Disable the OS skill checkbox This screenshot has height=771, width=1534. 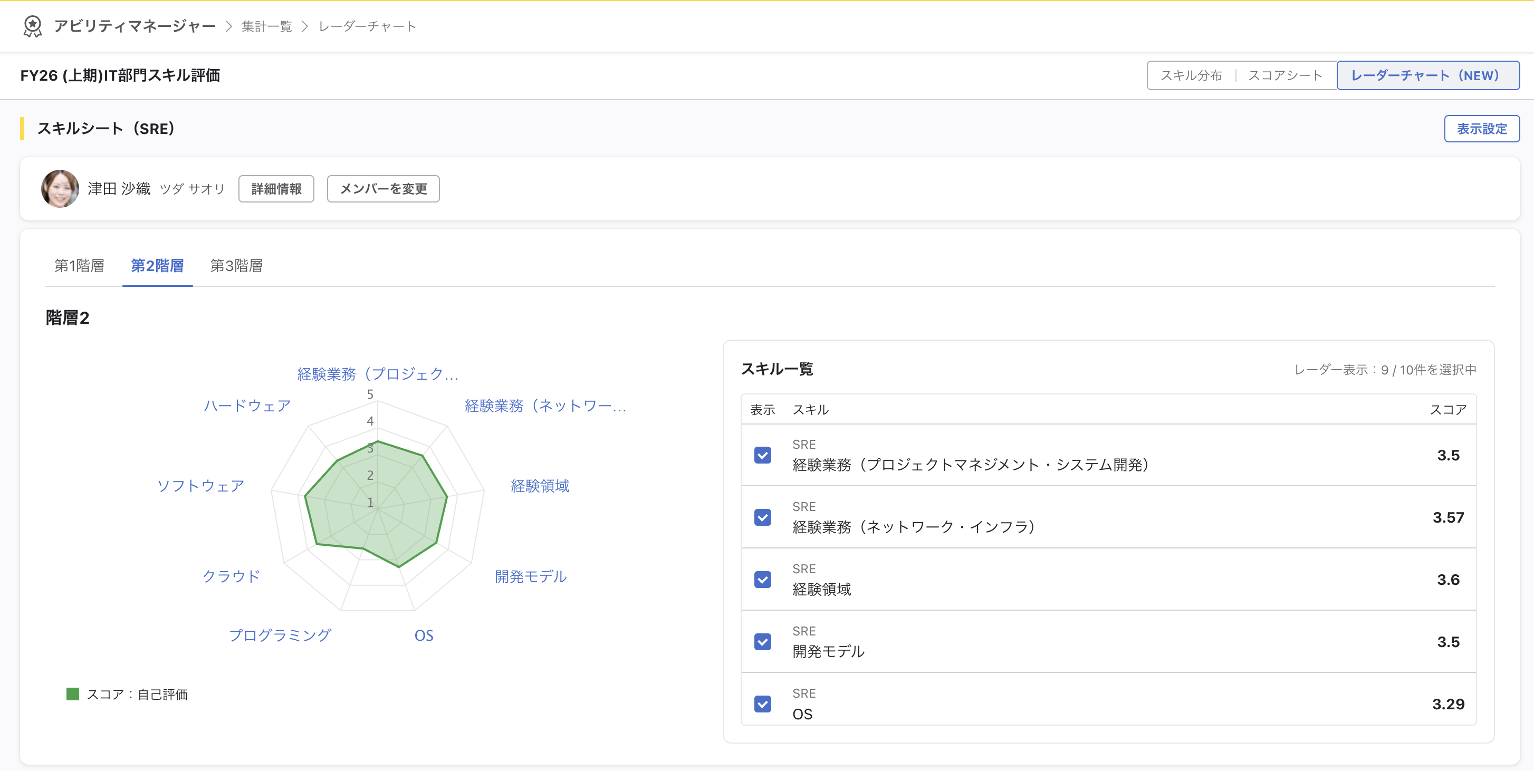762,703
